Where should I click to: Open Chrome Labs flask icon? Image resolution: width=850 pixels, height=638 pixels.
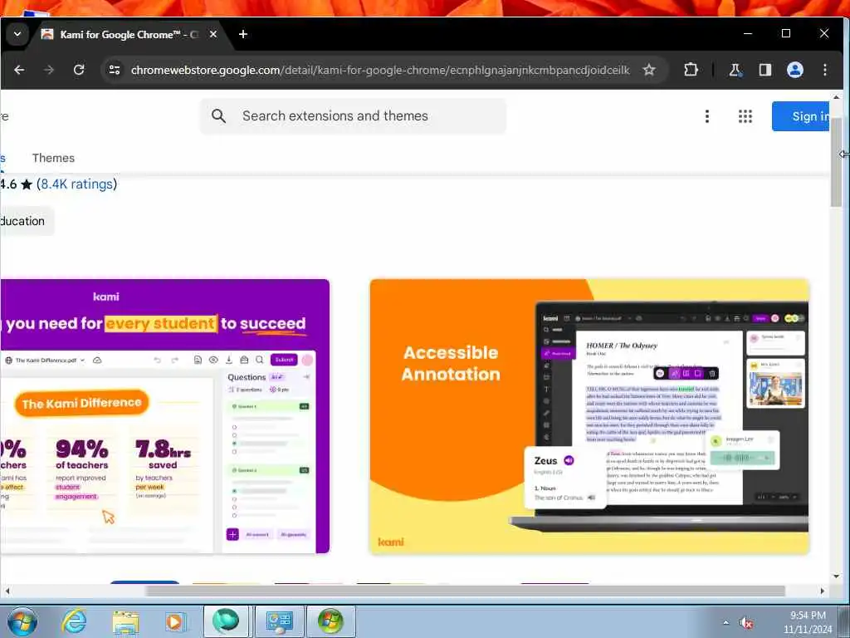point(735,70)
